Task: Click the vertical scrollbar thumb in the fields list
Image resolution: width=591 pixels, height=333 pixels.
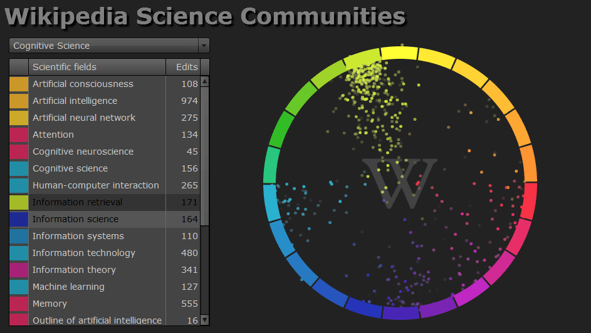Action: pos(205,156)
